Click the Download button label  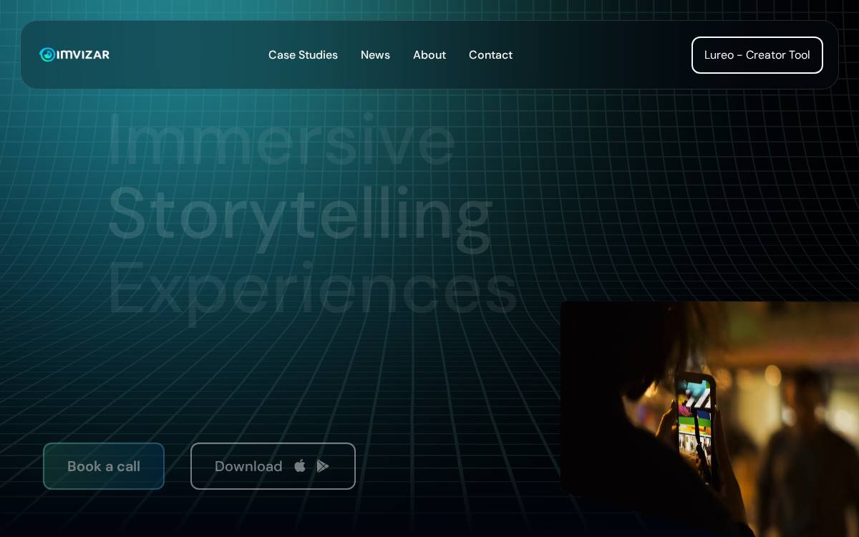tap(248, 466)
